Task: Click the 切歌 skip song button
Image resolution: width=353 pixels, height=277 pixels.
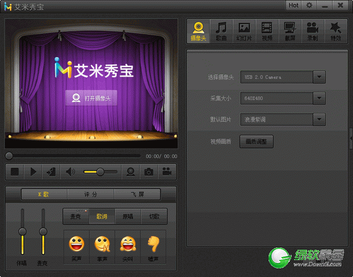Action: click(154, 216)
